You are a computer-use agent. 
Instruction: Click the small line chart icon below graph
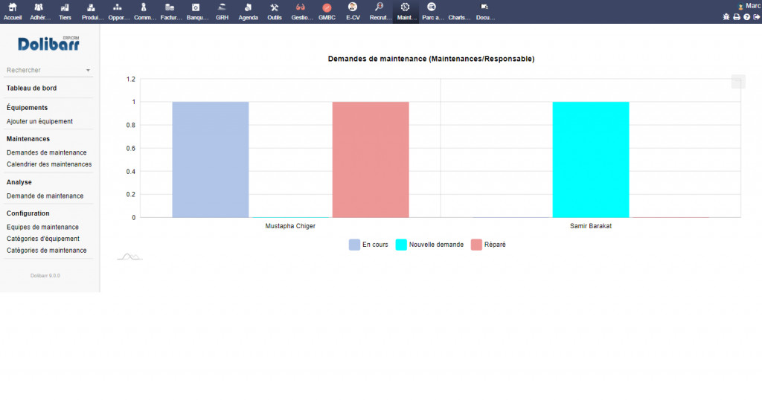click(x=129, y=257)
